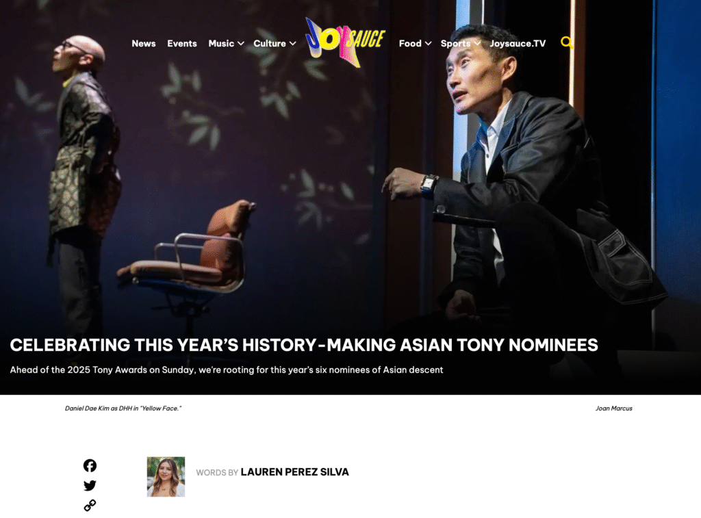Open the Events menu item
This screenshot has height=518, width=701.
tap(182, 43)
